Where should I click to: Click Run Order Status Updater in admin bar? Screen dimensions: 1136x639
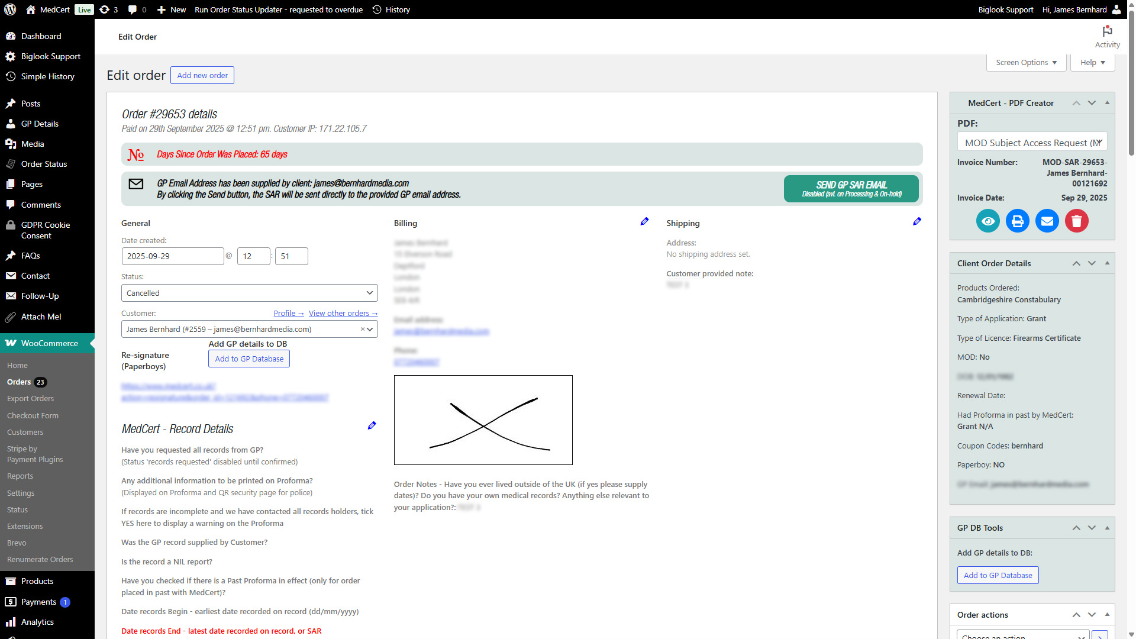[279, 9]
